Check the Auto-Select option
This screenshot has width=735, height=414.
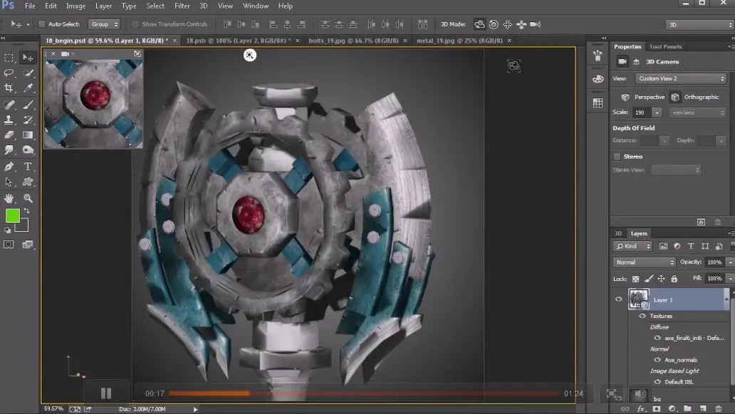click(x=41, y=24)
